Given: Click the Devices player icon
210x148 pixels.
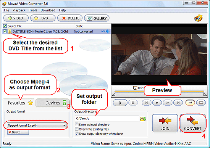Looking at the screenshot, I should coord(65,103).
